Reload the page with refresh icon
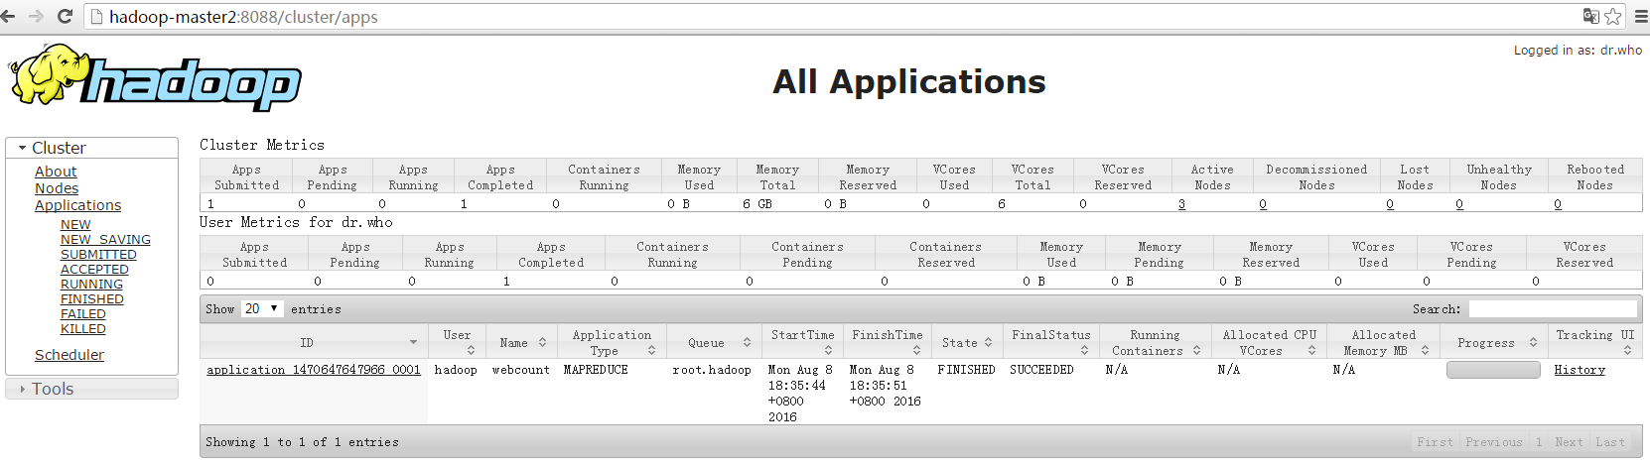This screenshot has width=1650, height=464. point(65,17)
